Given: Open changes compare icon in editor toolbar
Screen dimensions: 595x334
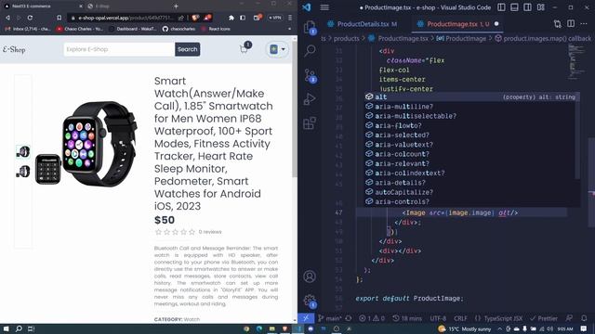Looking at the screenshot, I should 557,24.
